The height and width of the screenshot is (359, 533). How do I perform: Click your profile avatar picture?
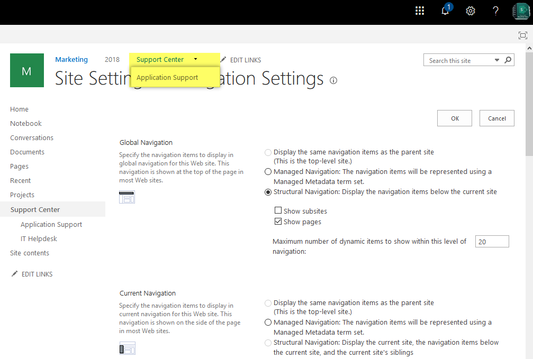click(x=520, y=11)
